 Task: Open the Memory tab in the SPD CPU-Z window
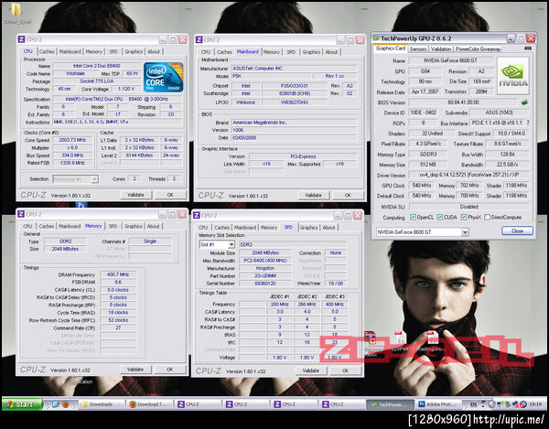[269, 228]
